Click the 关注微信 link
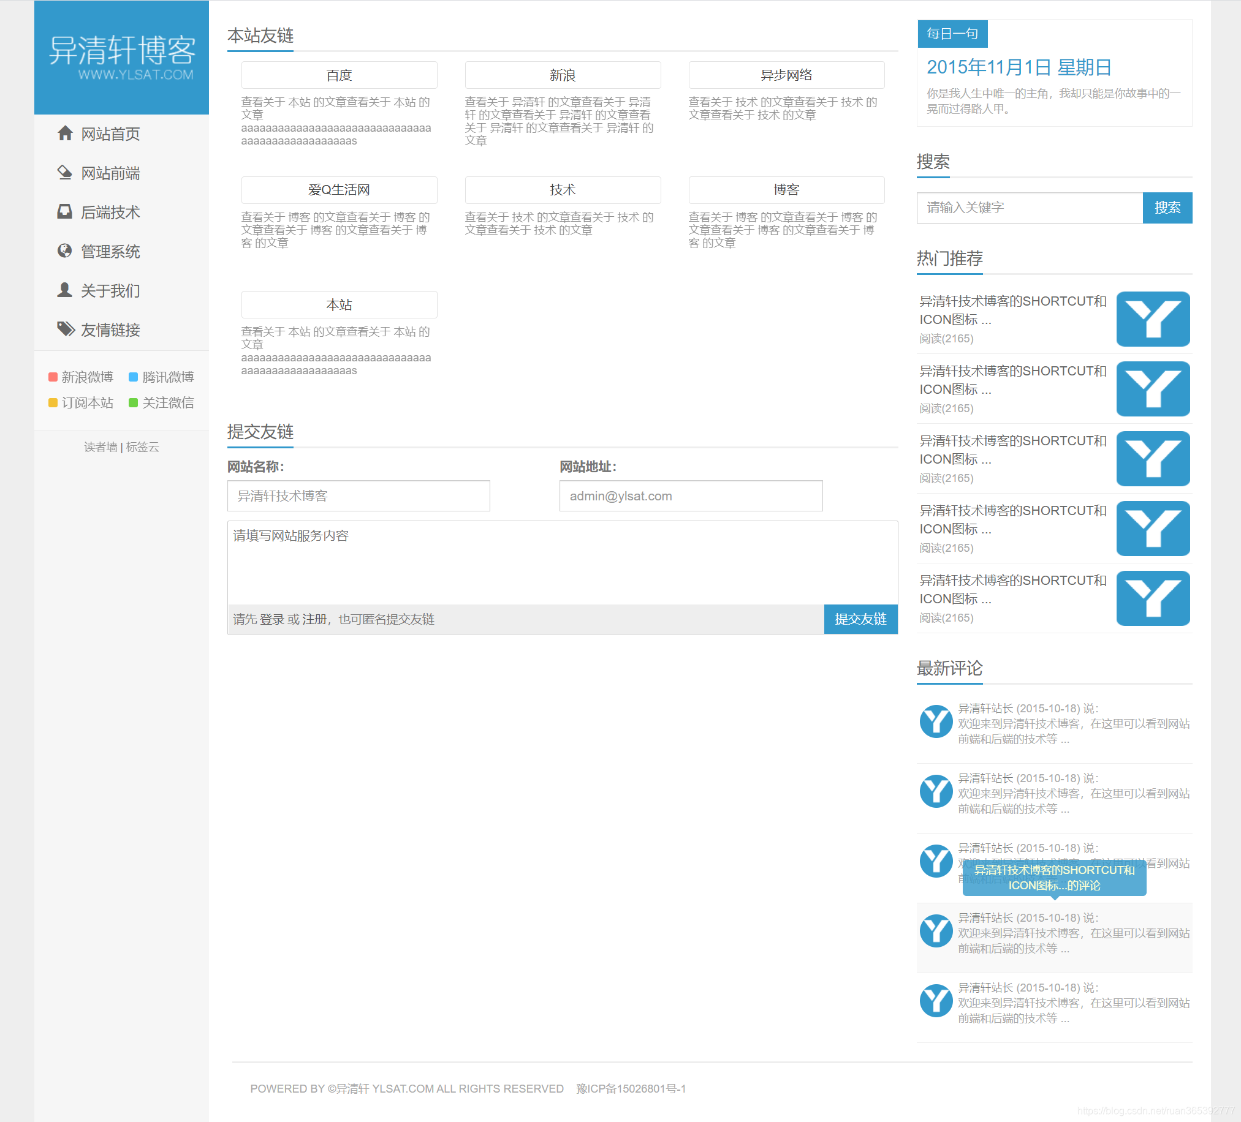The height and width of the screenshot is (1122, 1241). 168,403
